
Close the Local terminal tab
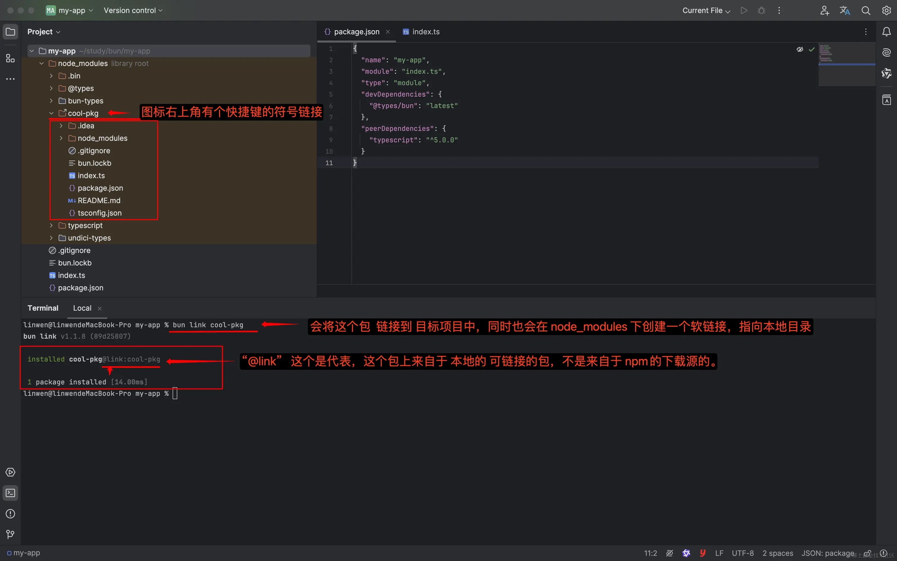(99, 308)
